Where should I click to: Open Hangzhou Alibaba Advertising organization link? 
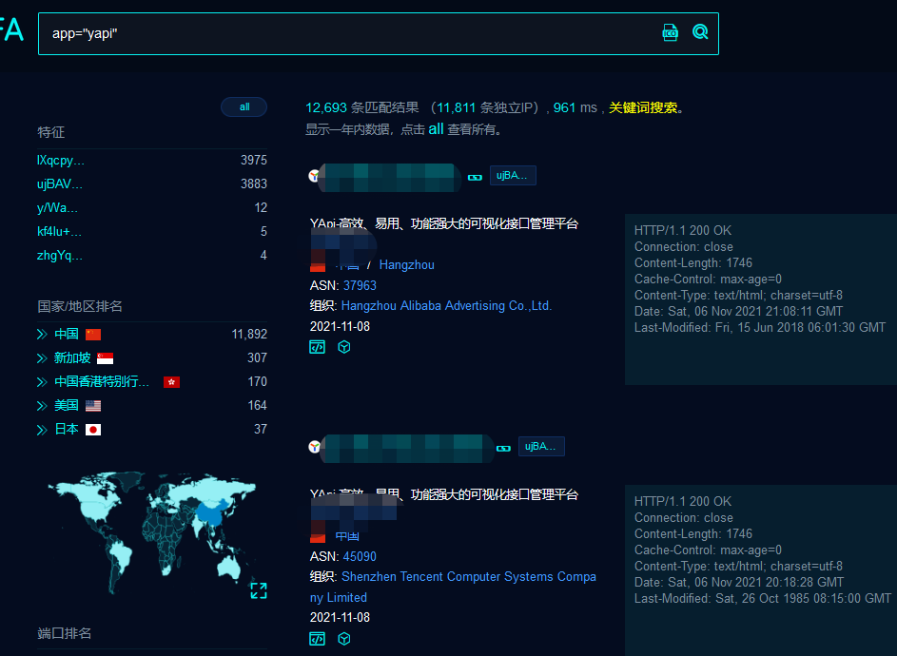[x=446, y=306]
